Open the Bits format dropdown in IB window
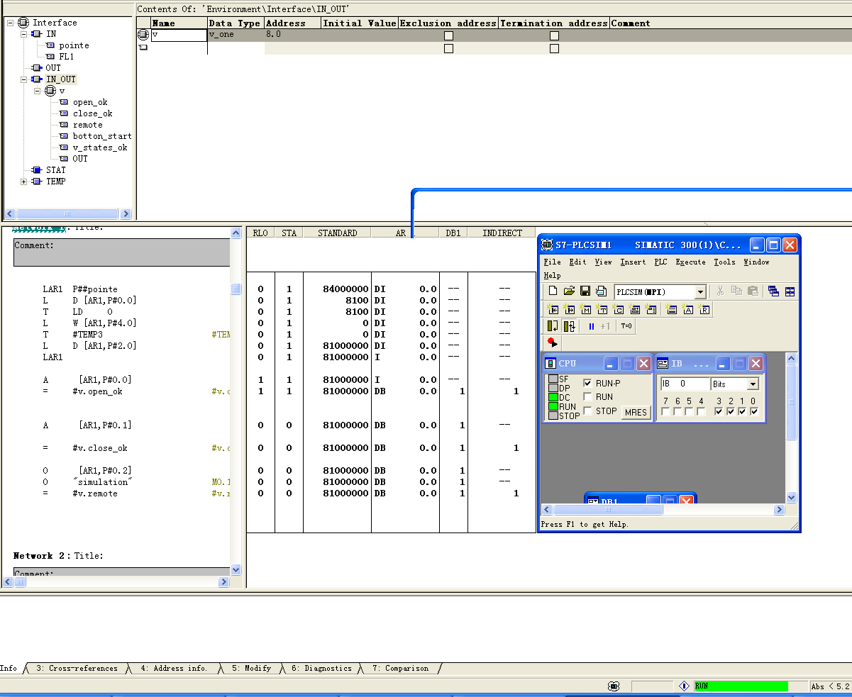The height and width of the screenshot is (697, 852). (x=753, y=384)
